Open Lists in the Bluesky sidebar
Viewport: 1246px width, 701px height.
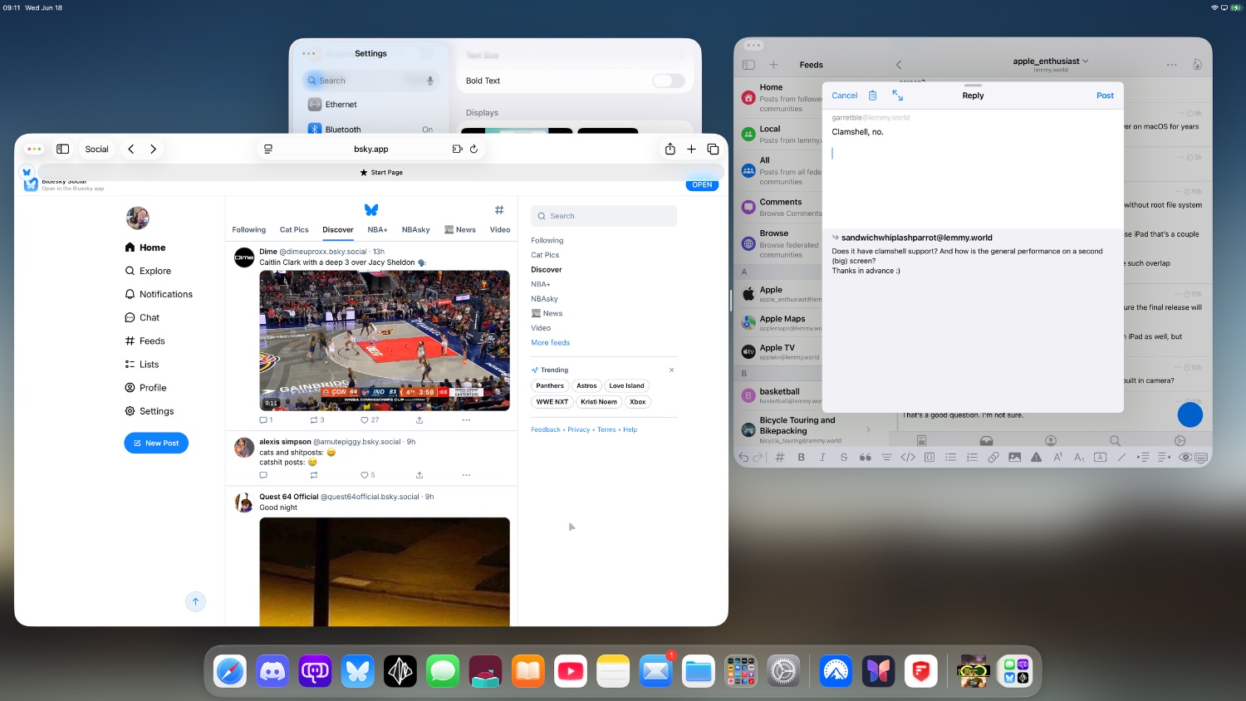[x=142, y=364]
